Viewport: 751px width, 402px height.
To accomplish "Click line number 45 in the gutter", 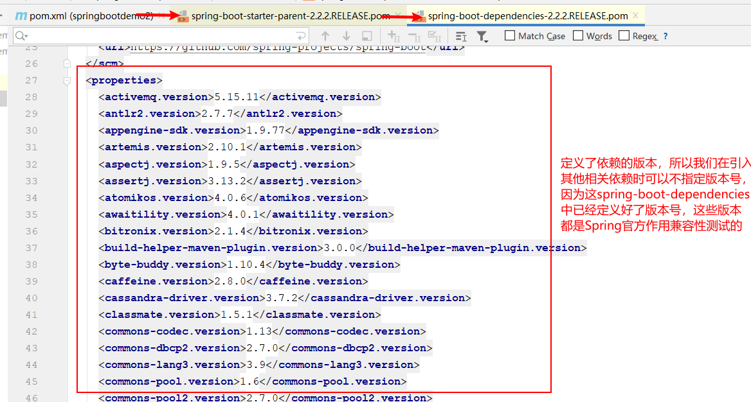I will pos(32,381).
